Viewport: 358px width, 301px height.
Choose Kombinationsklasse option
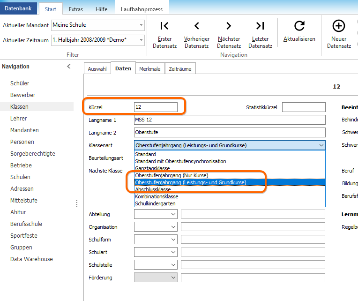(x=230, y=196)
